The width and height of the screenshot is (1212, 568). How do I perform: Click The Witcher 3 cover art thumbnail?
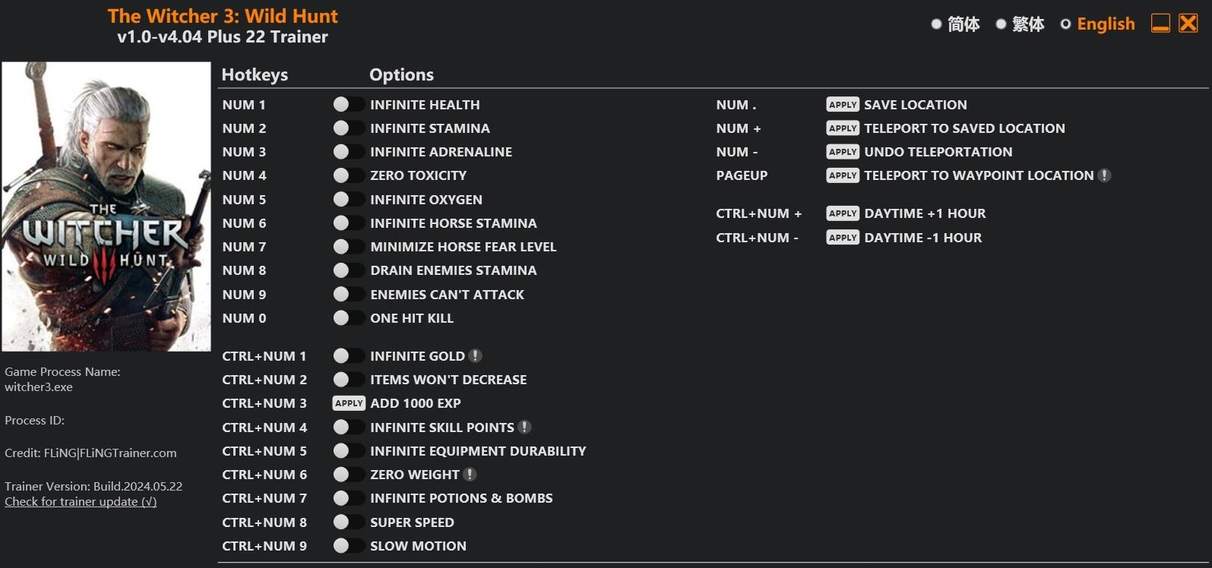[x=106, y=207]
